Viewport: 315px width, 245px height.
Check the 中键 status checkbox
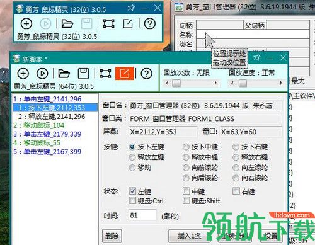tap(186, 191)
